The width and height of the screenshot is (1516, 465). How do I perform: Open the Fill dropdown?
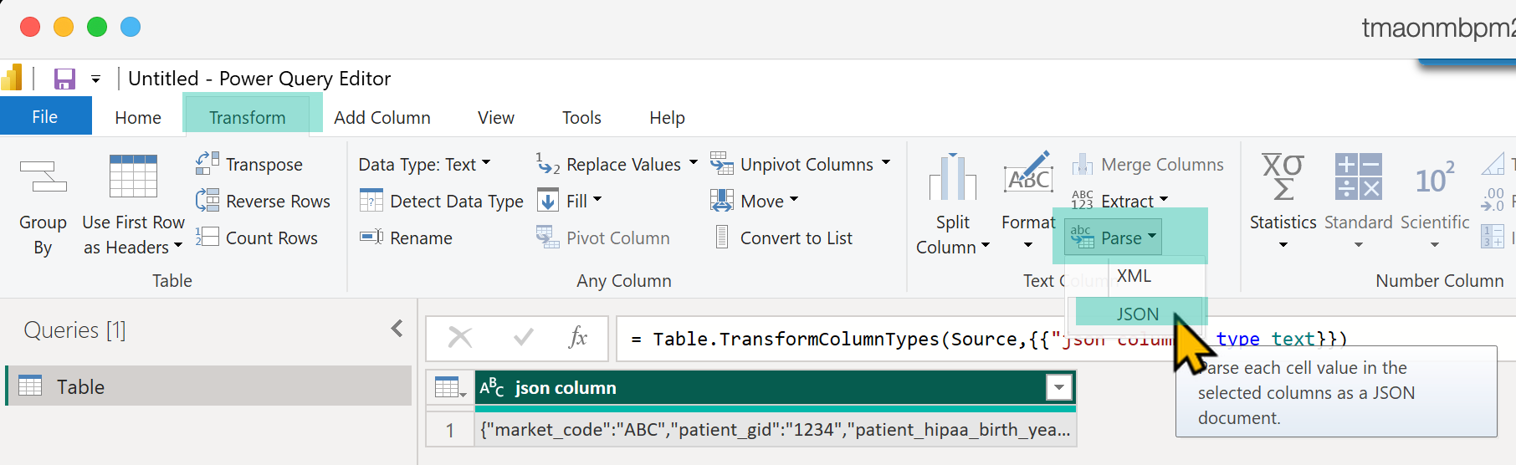[x=569, y=201]
